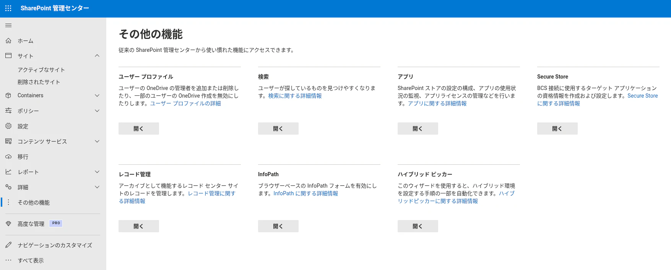Open アプリ with 開く button

(418, 129)
